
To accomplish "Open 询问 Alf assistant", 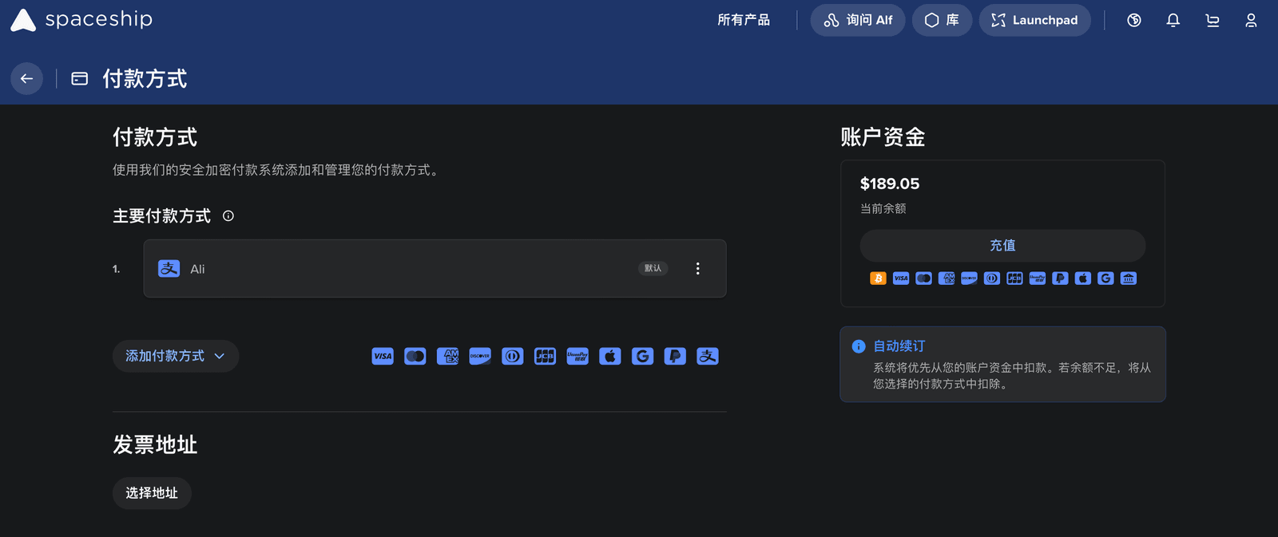I will click(858, 20).
